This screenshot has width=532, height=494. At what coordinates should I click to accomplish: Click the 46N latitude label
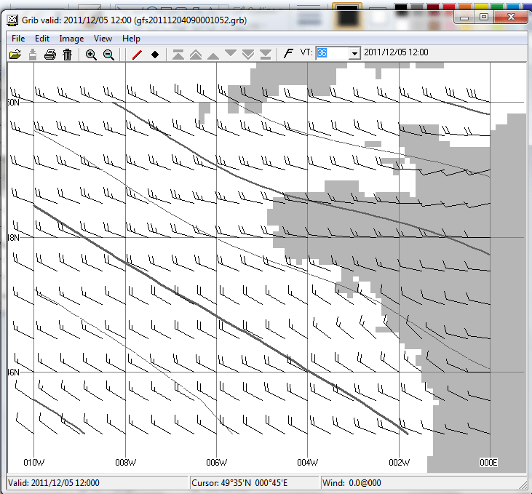point(14,373)
